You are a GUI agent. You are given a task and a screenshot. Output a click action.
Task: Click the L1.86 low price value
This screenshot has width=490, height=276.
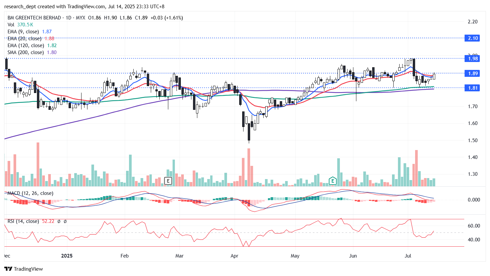point(126,18)
